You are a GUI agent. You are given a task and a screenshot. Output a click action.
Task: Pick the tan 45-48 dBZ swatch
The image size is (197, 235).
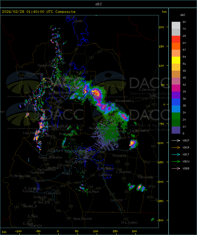[176, 74]
